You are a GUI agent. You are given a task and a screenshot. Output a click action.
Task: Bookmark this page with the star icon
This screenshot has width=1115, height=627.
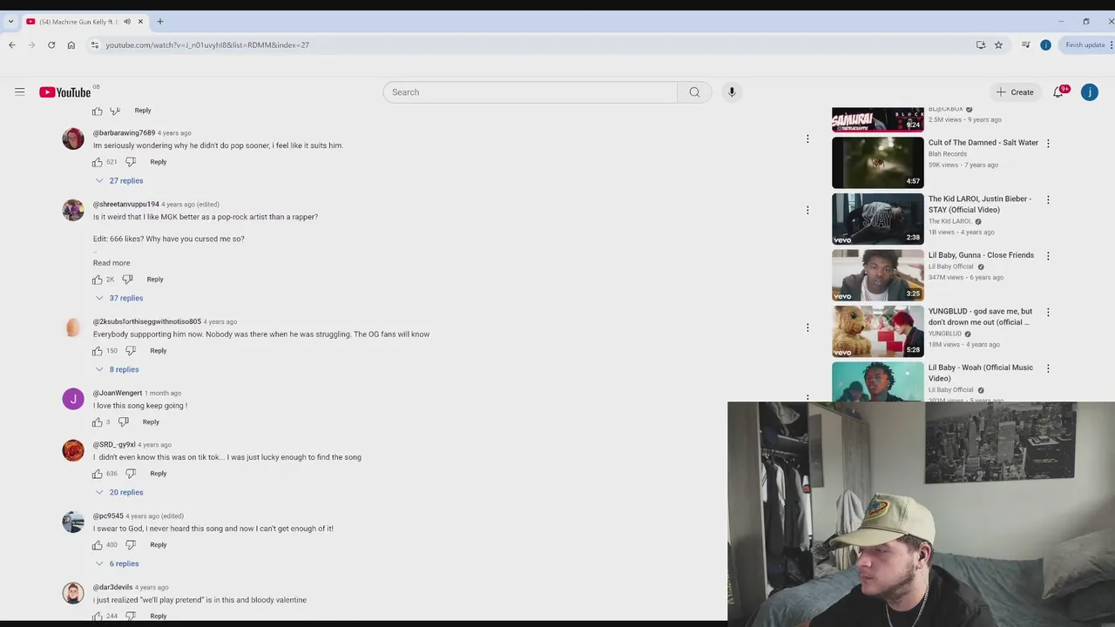pos(998,45)
